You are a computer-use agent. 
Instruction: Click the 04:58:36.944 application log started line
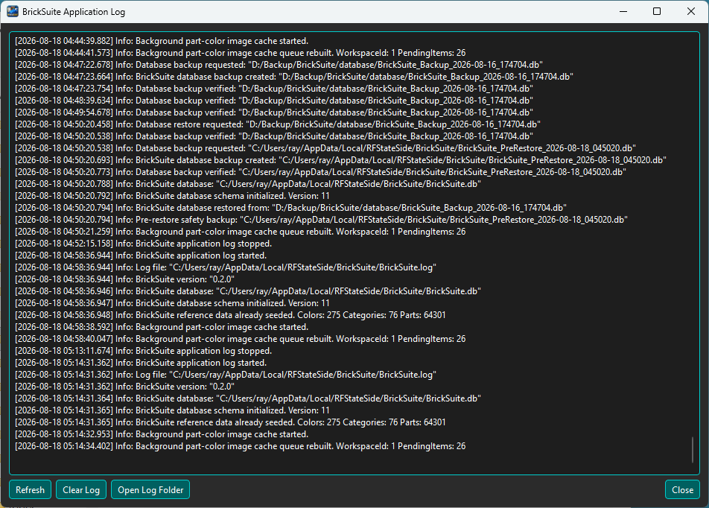click(141, 255)
